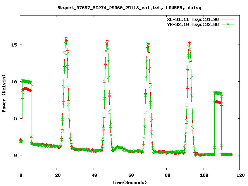The image size is (248, 186).
Task: Click the green legend line sample for YR
Action: (x=228, y=24)
